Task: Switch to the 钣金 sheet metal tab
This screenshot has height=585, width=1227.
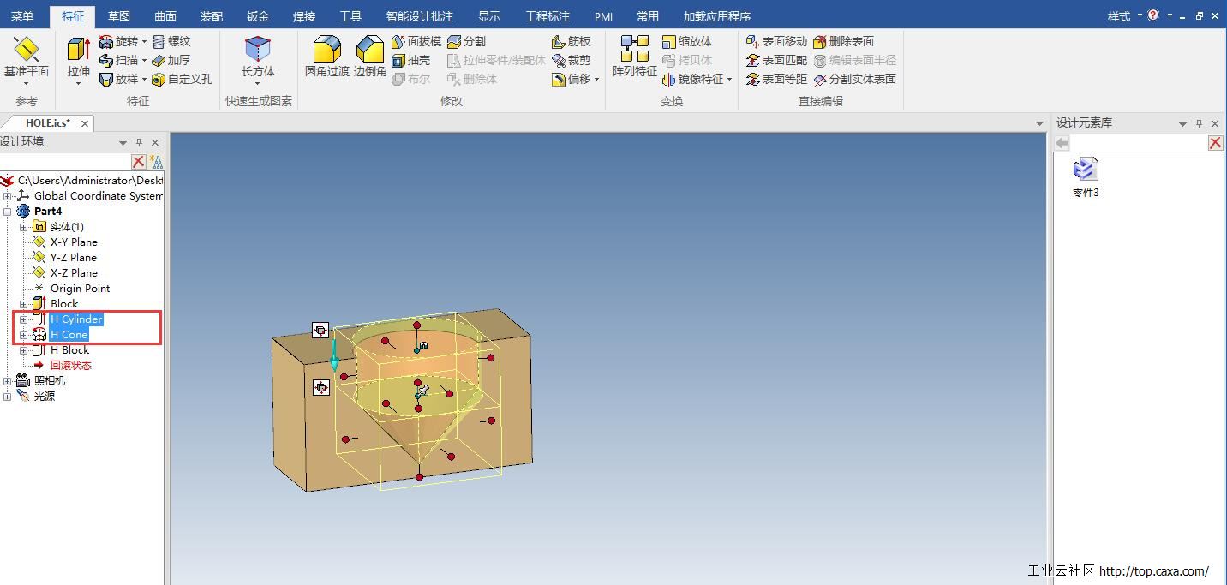Action: point(258,16)
